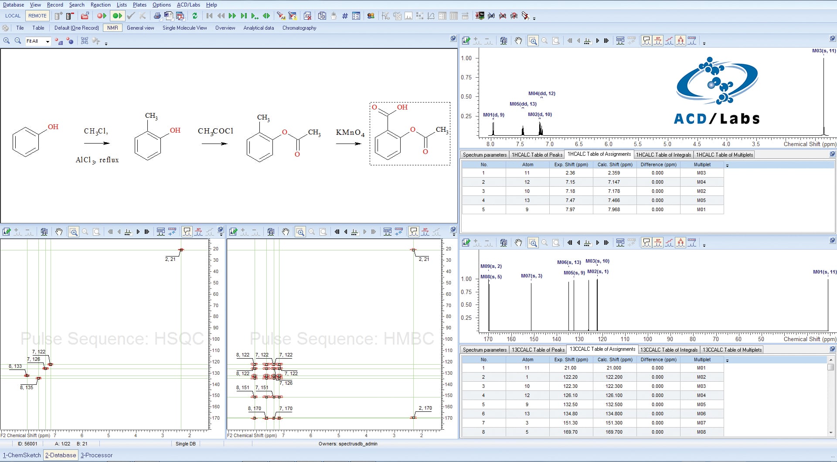The width and height of the screenshot is (837, 462).
Task: Open the Reaction menu
Action: 100,5
